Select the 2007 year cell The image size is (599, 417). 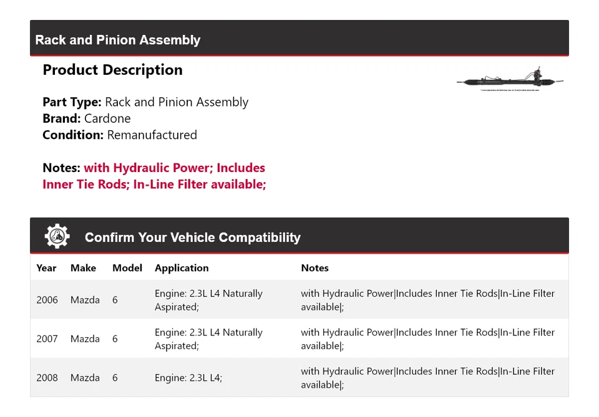coord(47,338)
